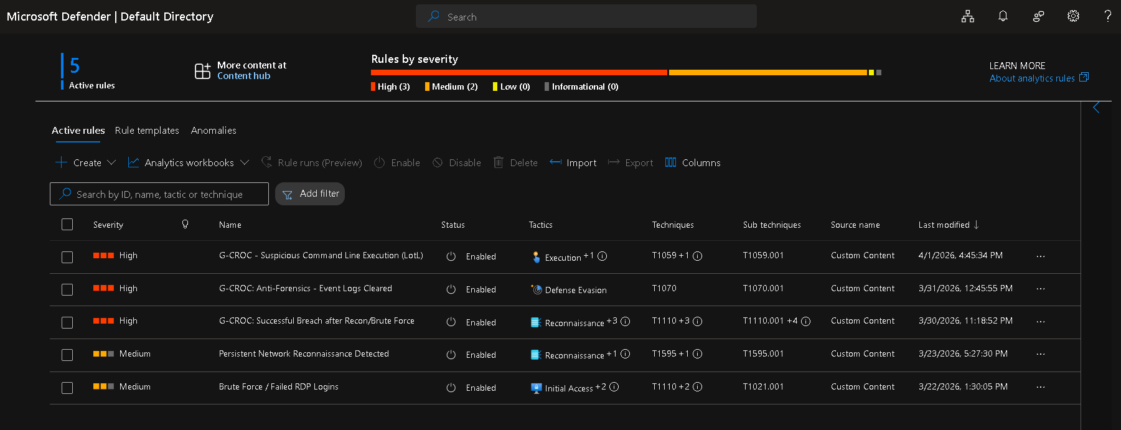Open the Columns chooser icon
1121x430 pixels.
[x=670, y=162]
